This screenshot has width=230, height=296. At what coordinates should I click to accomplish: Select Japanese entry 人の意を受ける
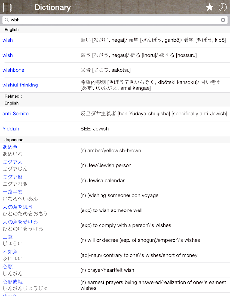tap(20, 222)
